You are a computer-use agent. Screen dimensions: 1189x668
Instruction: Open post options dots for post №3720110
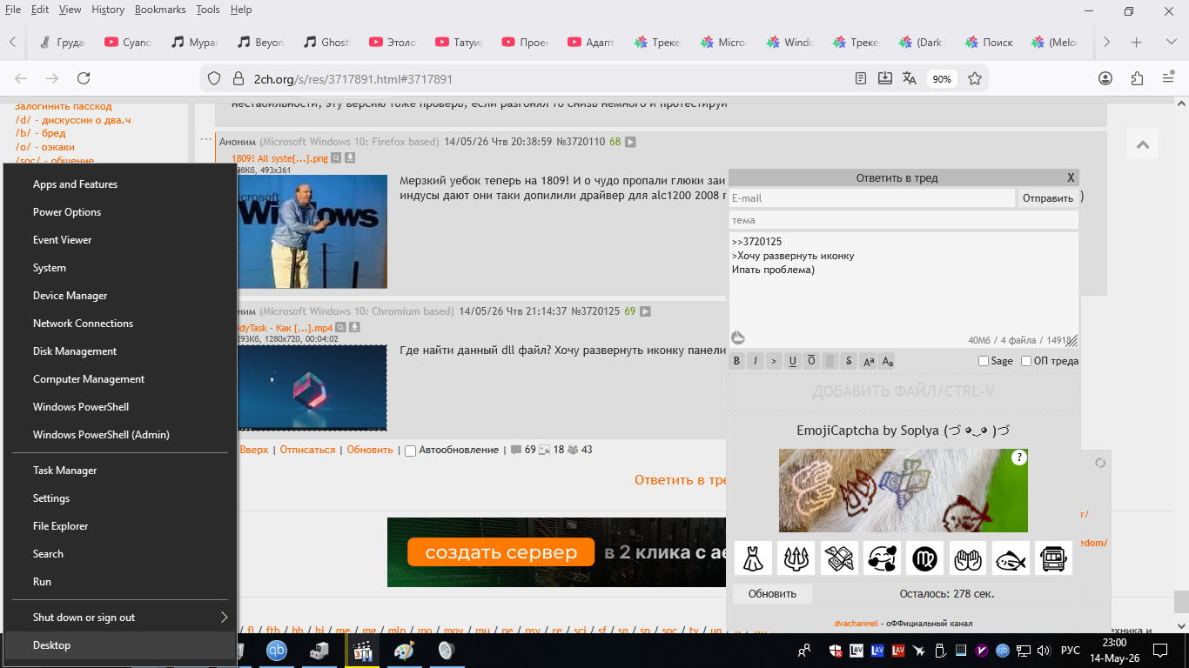[x=205, y=139]
